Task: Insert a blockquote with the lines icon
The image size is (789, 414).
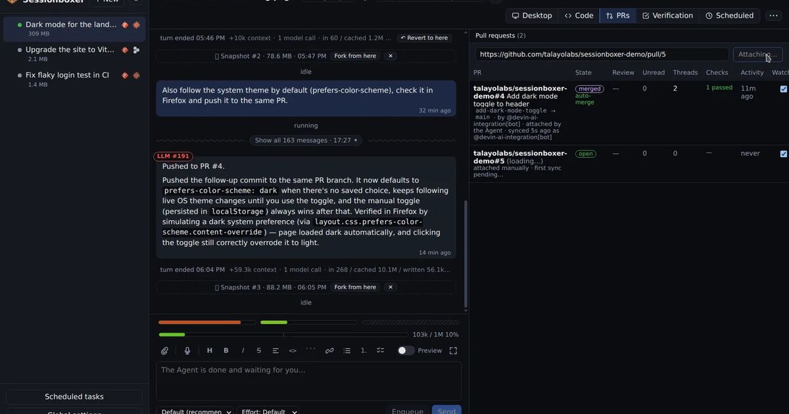Action: [275, 351]
